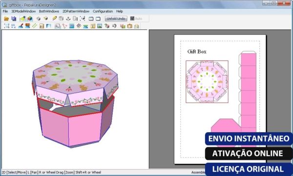Click the 3D axis orientation icon

pos(68,19)
